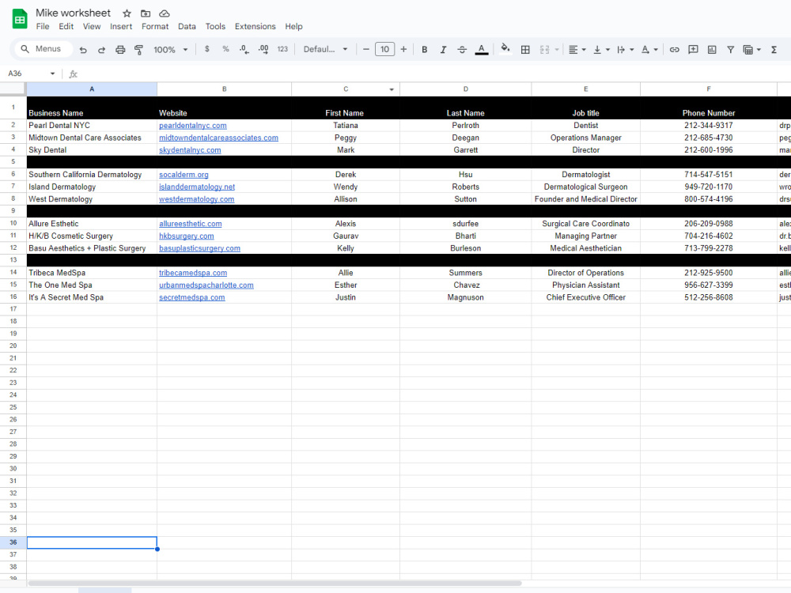The height and width of the screenshot is (593, 791).
Task: Open the font family dropdown Defaul...
Action: tap(325, 49)
